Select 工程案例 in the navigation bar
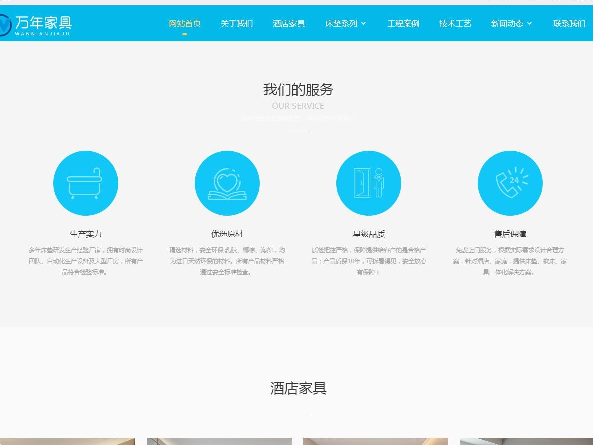This screenshot has height=445, width=593. coord(403,23)
